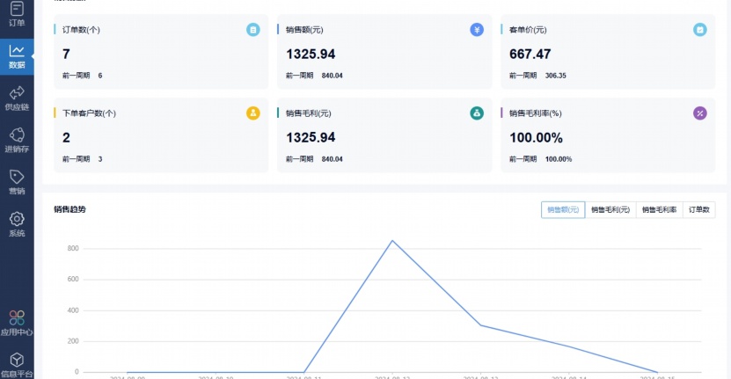The height and width of the screenshot is (379, 731).
Task: Click the yen icon on 销售额 card
Action: (x=477, y=30)
